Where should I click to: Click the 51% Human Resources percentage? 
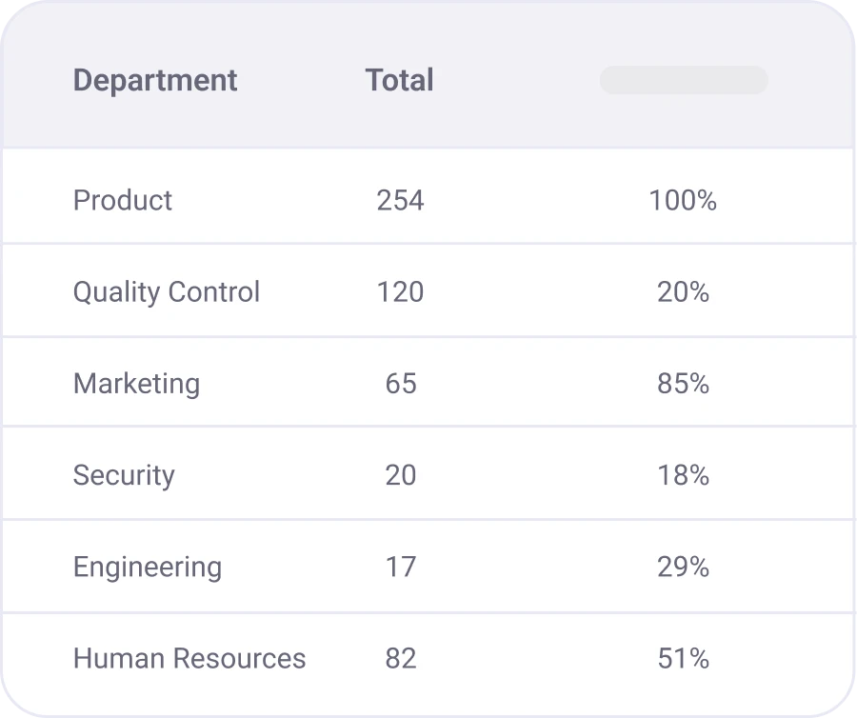(x=683, y=658)
